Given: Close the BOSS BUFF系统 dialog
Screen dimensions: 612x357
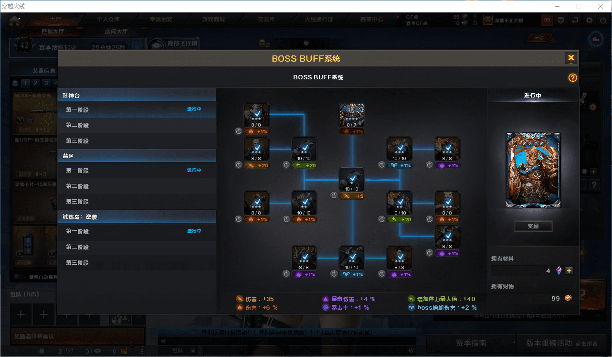Looking at the screenshot, I should (x=570, y=58).
